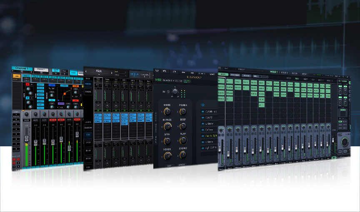Viewport: 360px width, 212px height.
Task: Click the large round knob in green mixer window
Action: click(345, 142)
